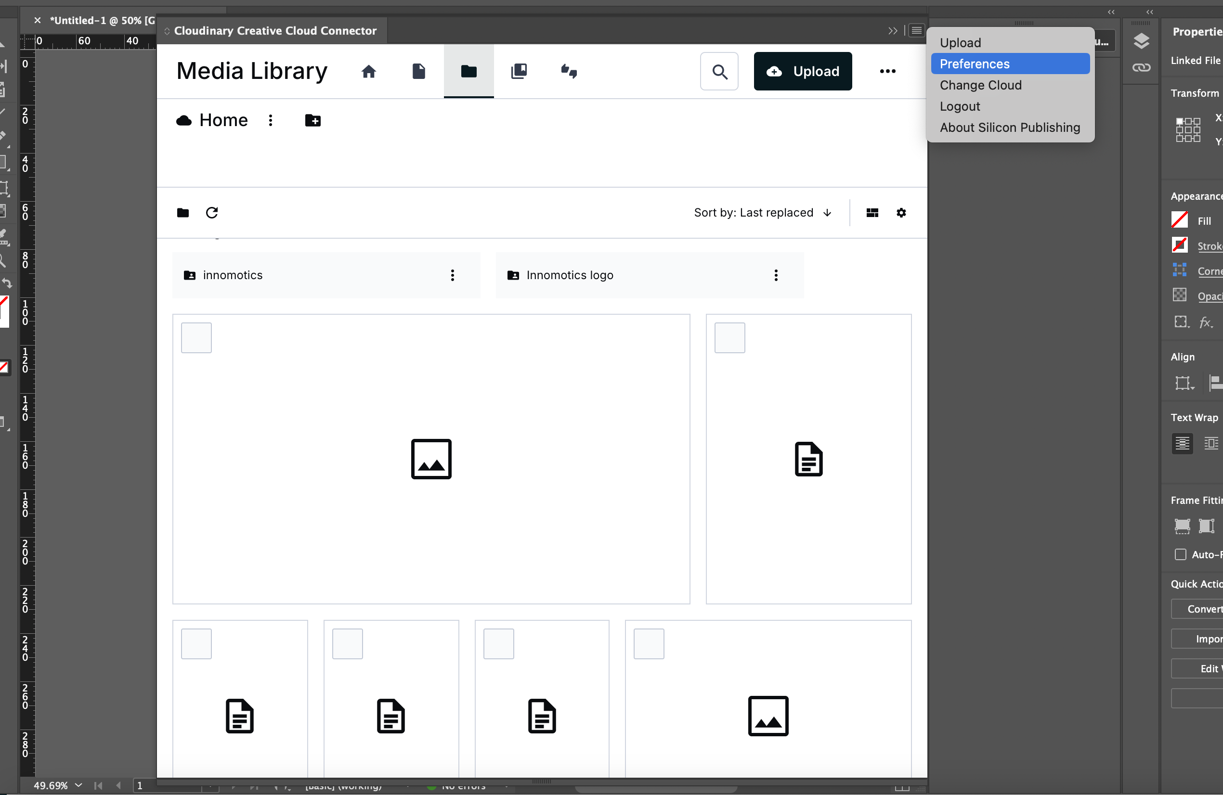Open the fx effects menu
The width and height of the screenshot is (1223, 795).
pos(1206,322)
